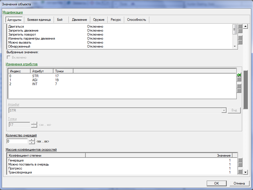Click the Вид button
Image resolution: width=253 pixels, height=190 pixels.
coord(234,110)
